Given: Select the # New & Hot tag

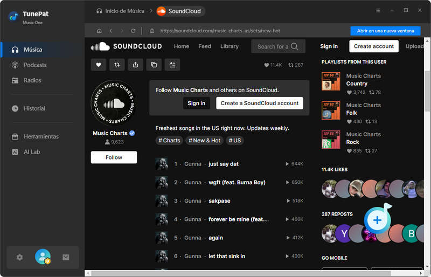Looking at the screenshot, I should 204,141.
